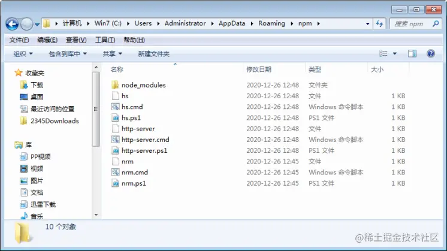Toggle the preview pane button
This screenshot has width=447, height=251.
pos(412,53)
